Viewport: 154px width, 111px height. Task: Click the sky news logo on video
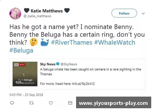(20, 65)
